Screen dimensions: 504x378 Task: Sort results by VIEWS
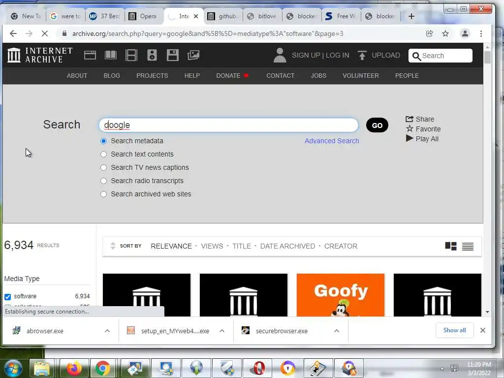pyautogui.click(x=212, y=246)
